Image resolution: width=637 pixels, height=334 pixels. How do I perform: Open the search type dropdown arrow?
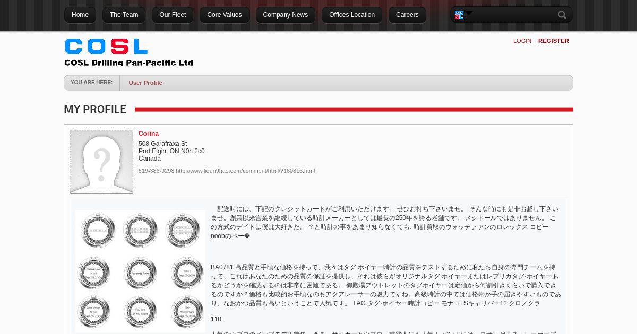(x=469, y=13)
